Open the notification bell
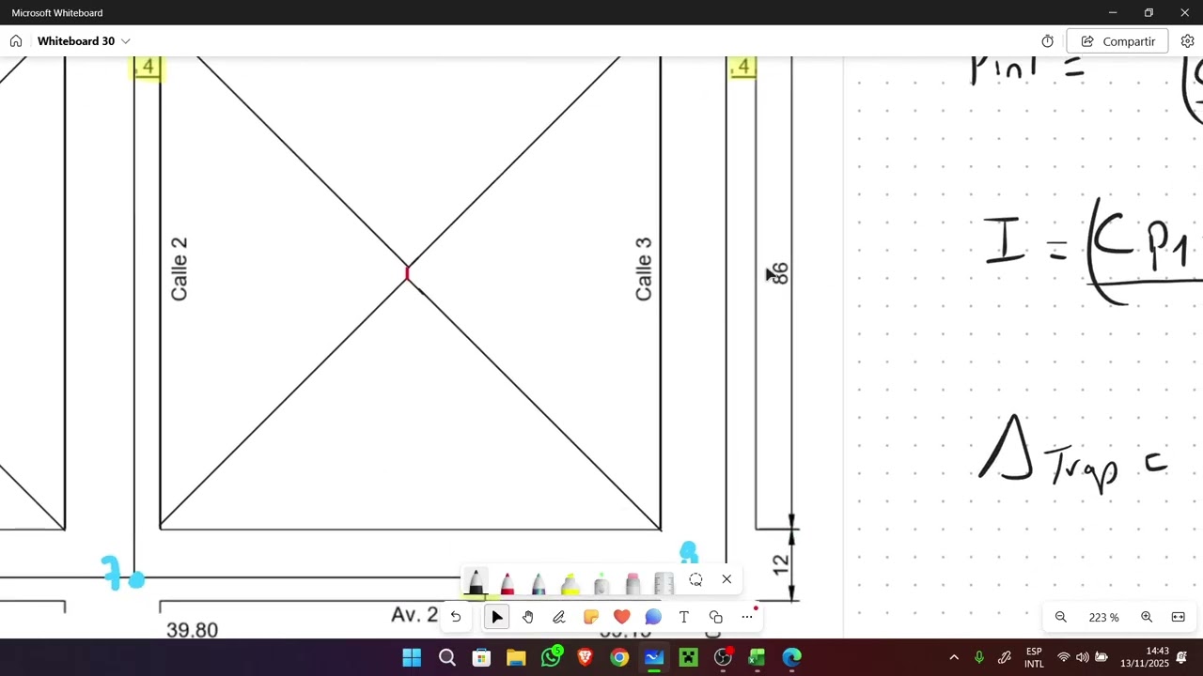This screenshot has width=1203, height=676. point(1182,657)
